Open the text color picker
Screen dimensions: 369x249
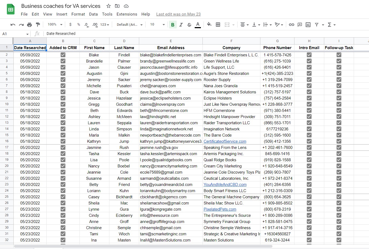[198, 25]
